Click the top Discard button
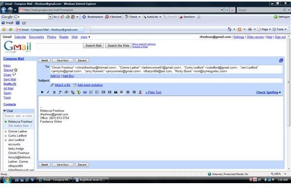The height and width of the screenshot is (188, 291). (82, 61)
